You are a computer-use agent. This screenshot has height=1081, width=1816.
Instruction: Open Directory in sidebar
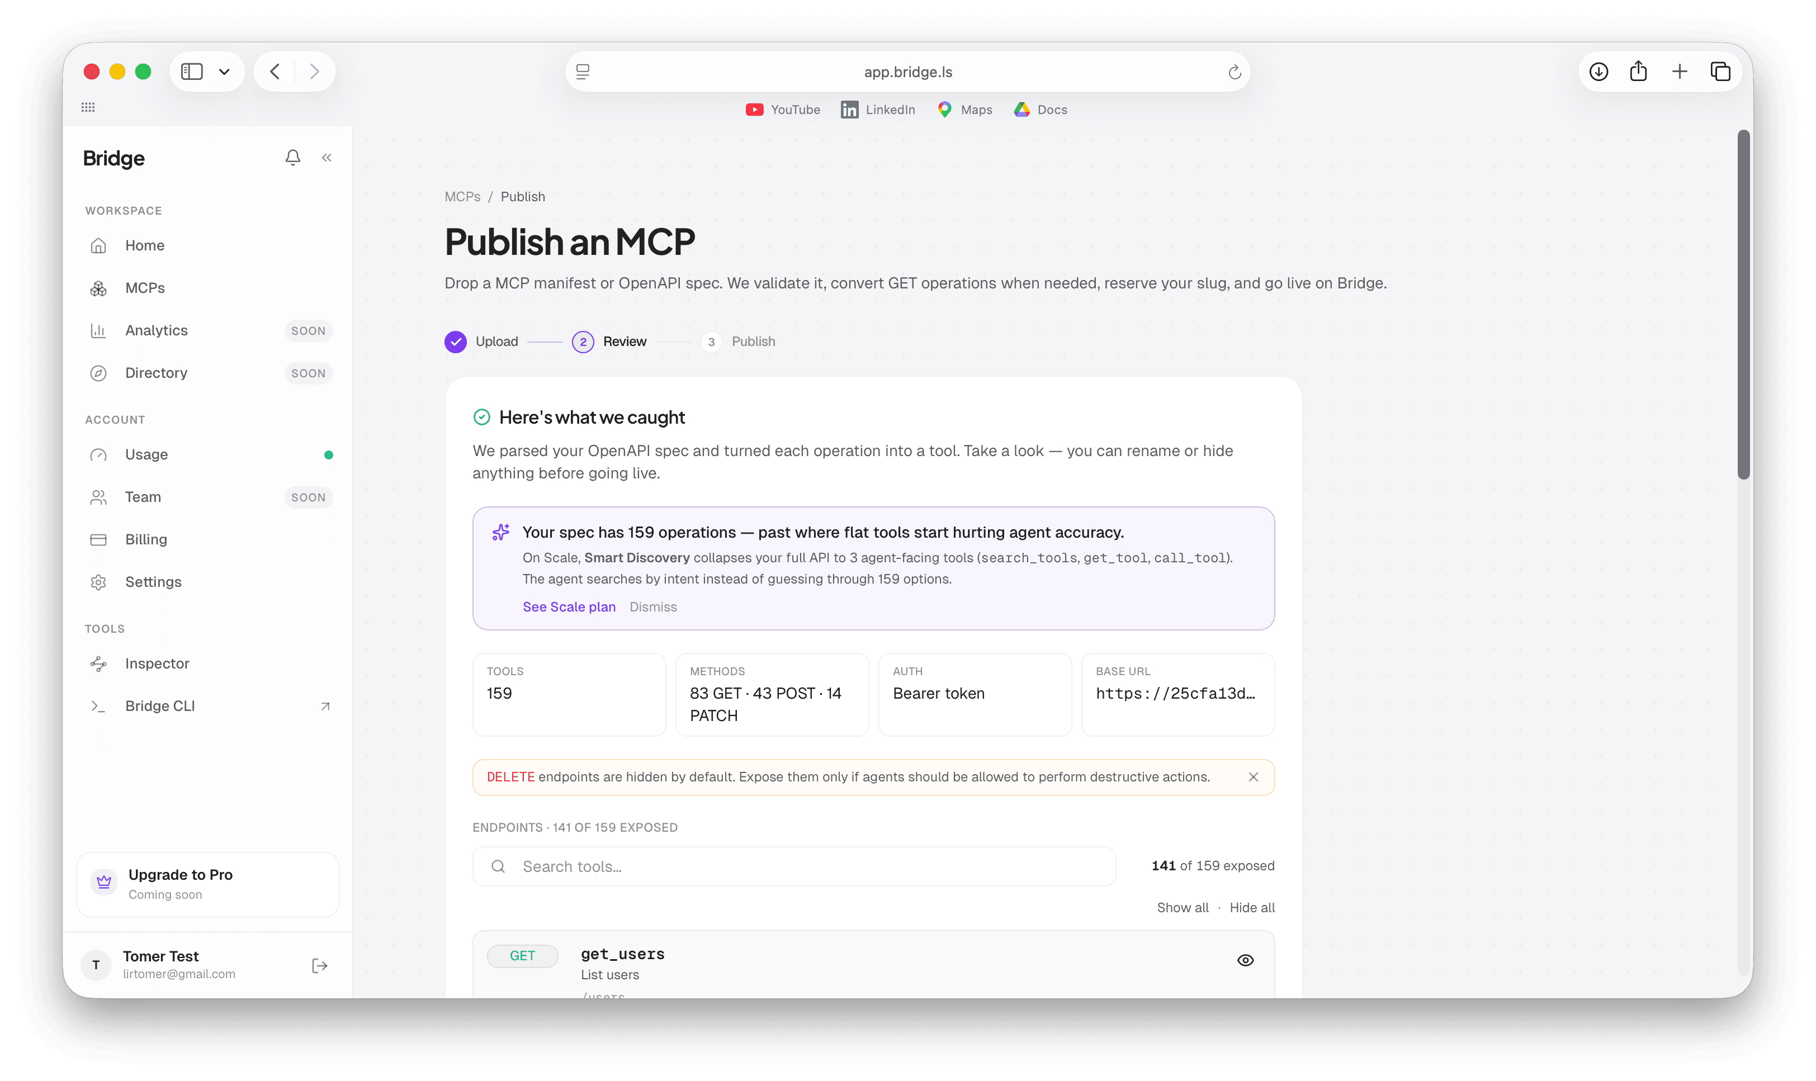click(x=207, y=373)
